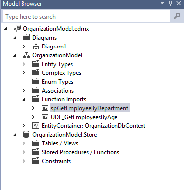The height and width of the screenshot is (190, 184).
Task: Click the Stored Procedures / Functions folder icon
Action: (x=36, y=152)
